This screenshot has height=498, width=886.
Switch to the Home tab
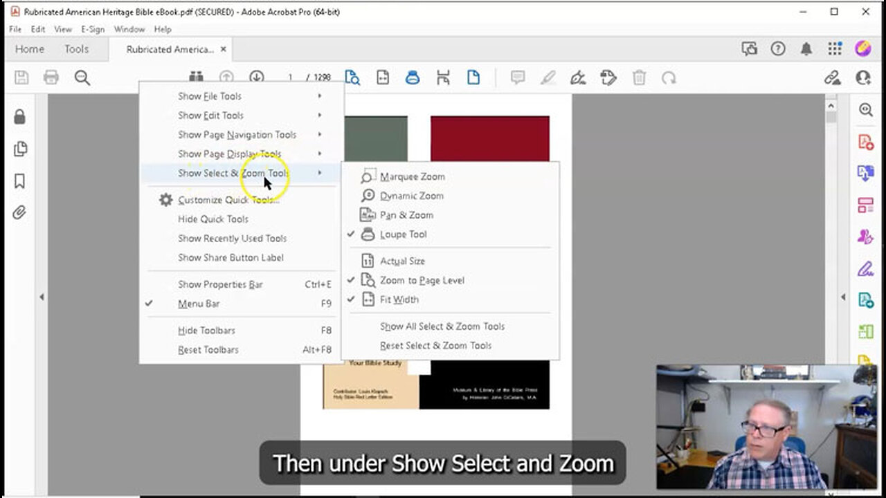tap(30, 49)
